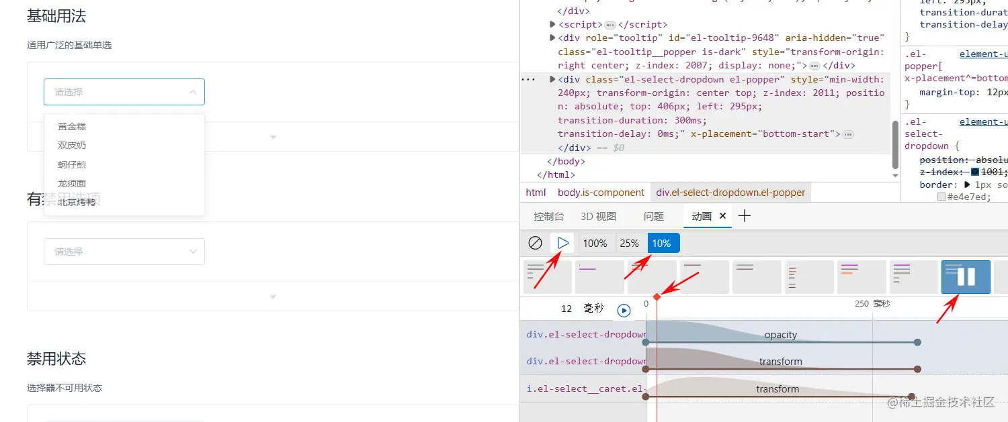This screenshot has width=1008, height=422.
Task: Set playback speed to 100%
Action: (595, 243)
